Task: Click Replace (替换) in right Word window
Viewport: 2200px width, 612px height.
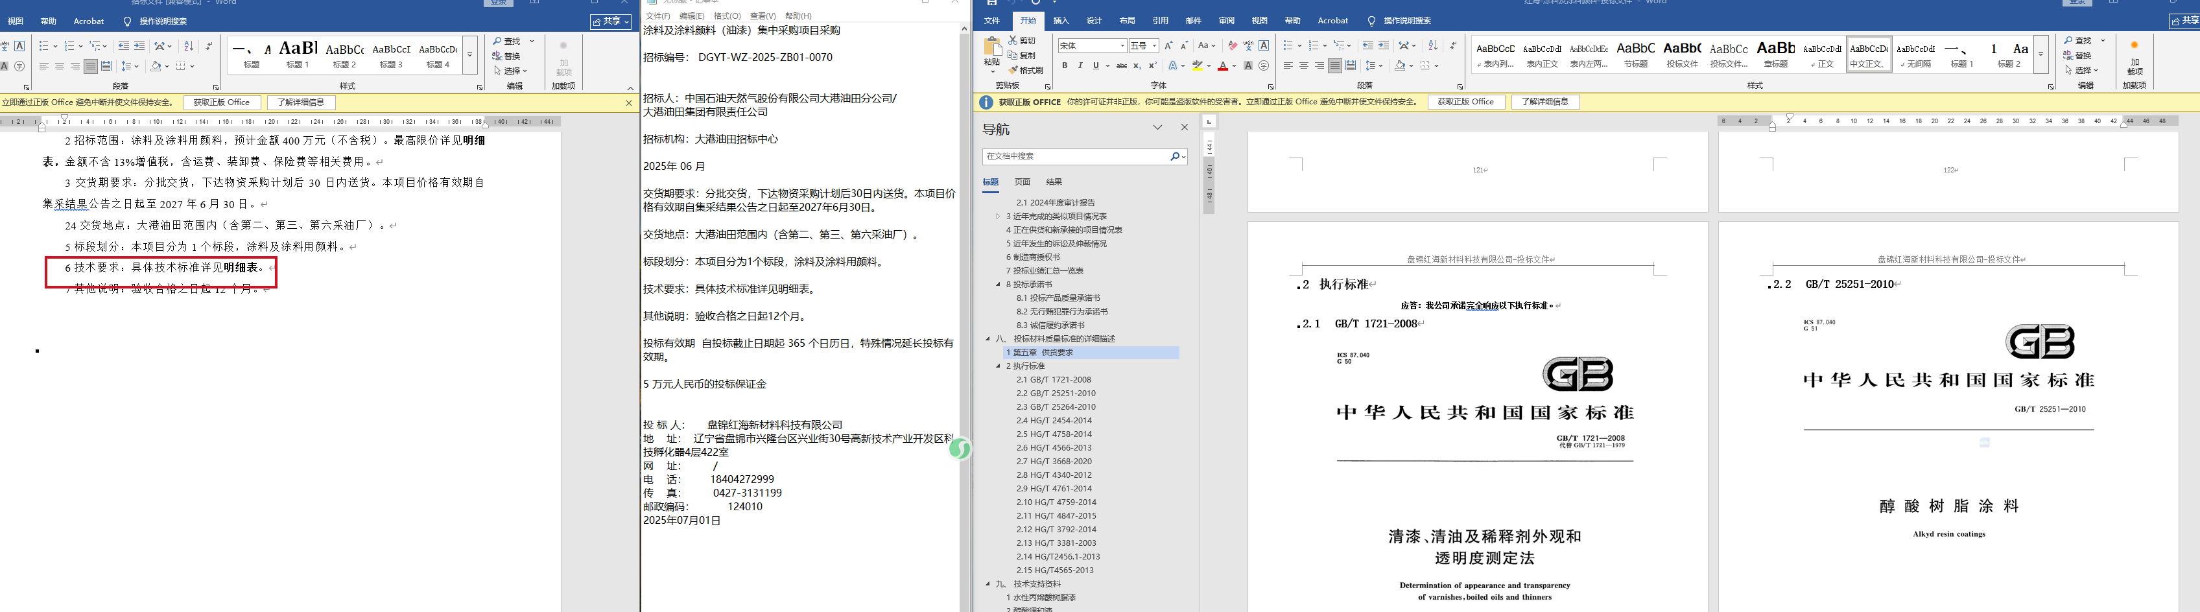Action: tap(2078, 54)
